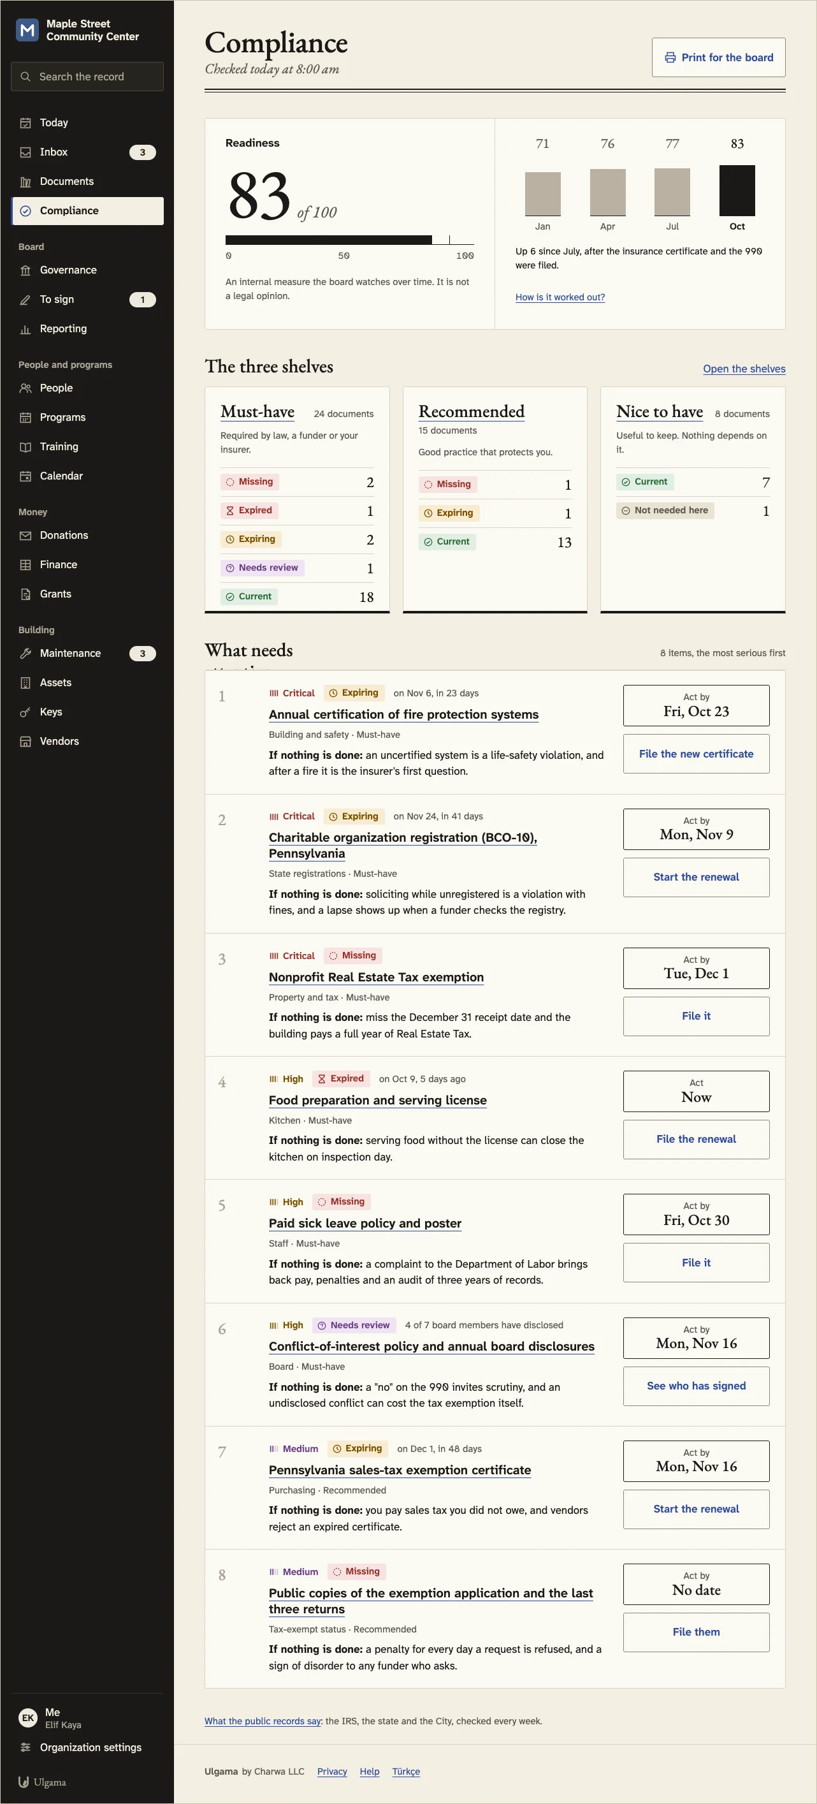Click the Readiness score progress bar
The image size is (817, 1804).
tap(349, 240)
